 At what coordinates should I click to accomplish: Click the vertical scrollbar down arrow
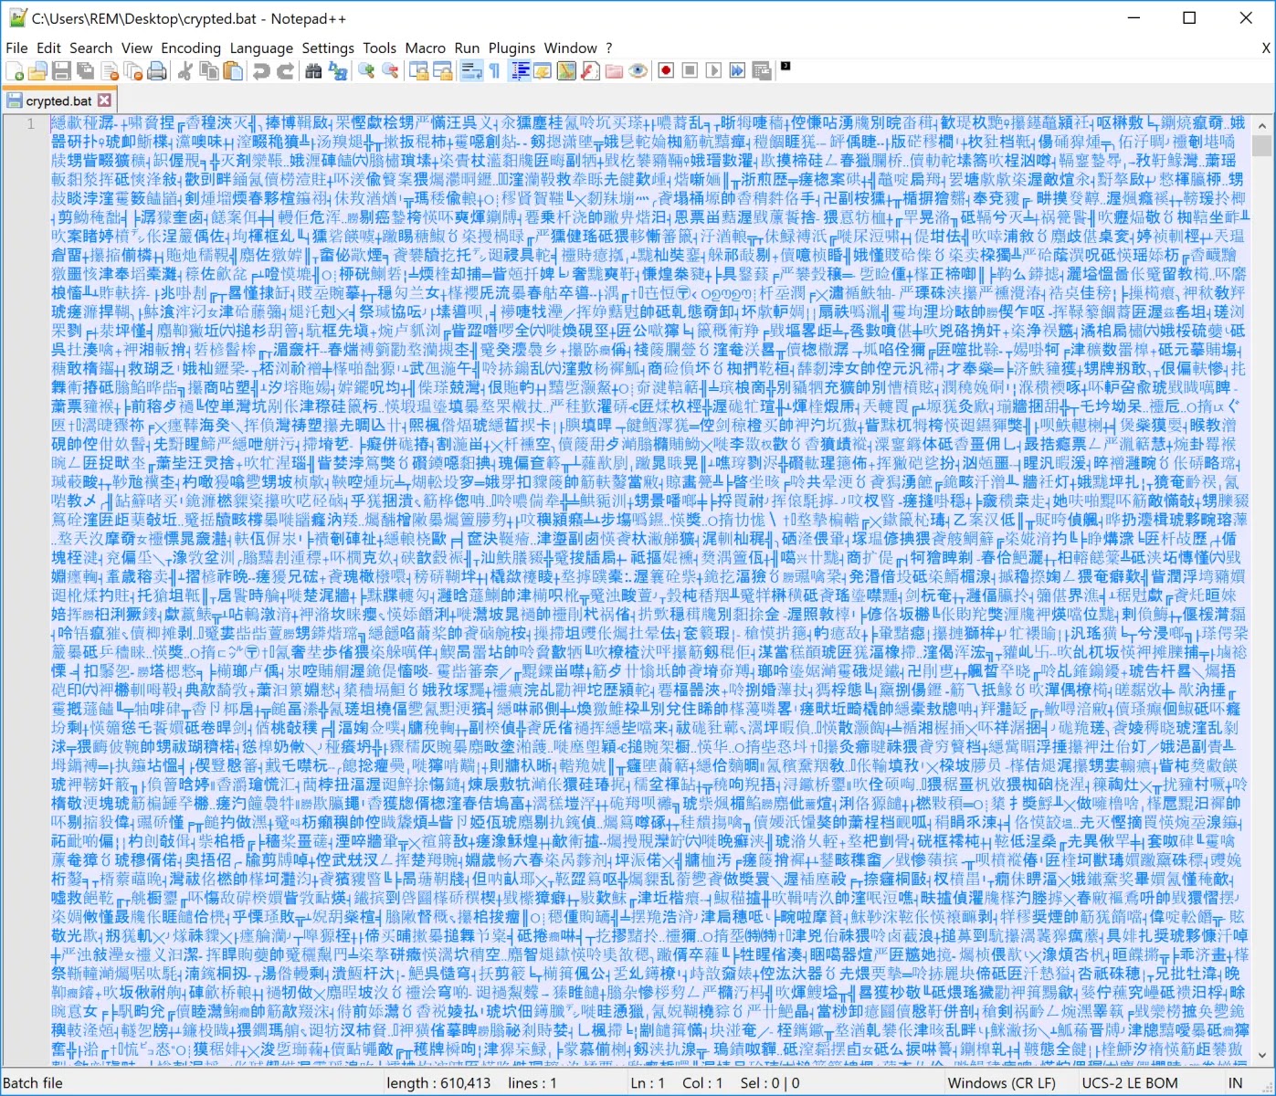[x=1262, y=1056]
